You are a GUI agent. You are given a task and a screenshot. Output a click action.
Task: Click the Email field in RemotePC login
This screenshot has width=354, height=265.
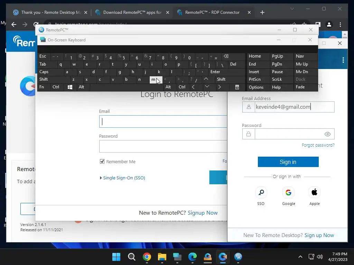click(x=163, y=121)
